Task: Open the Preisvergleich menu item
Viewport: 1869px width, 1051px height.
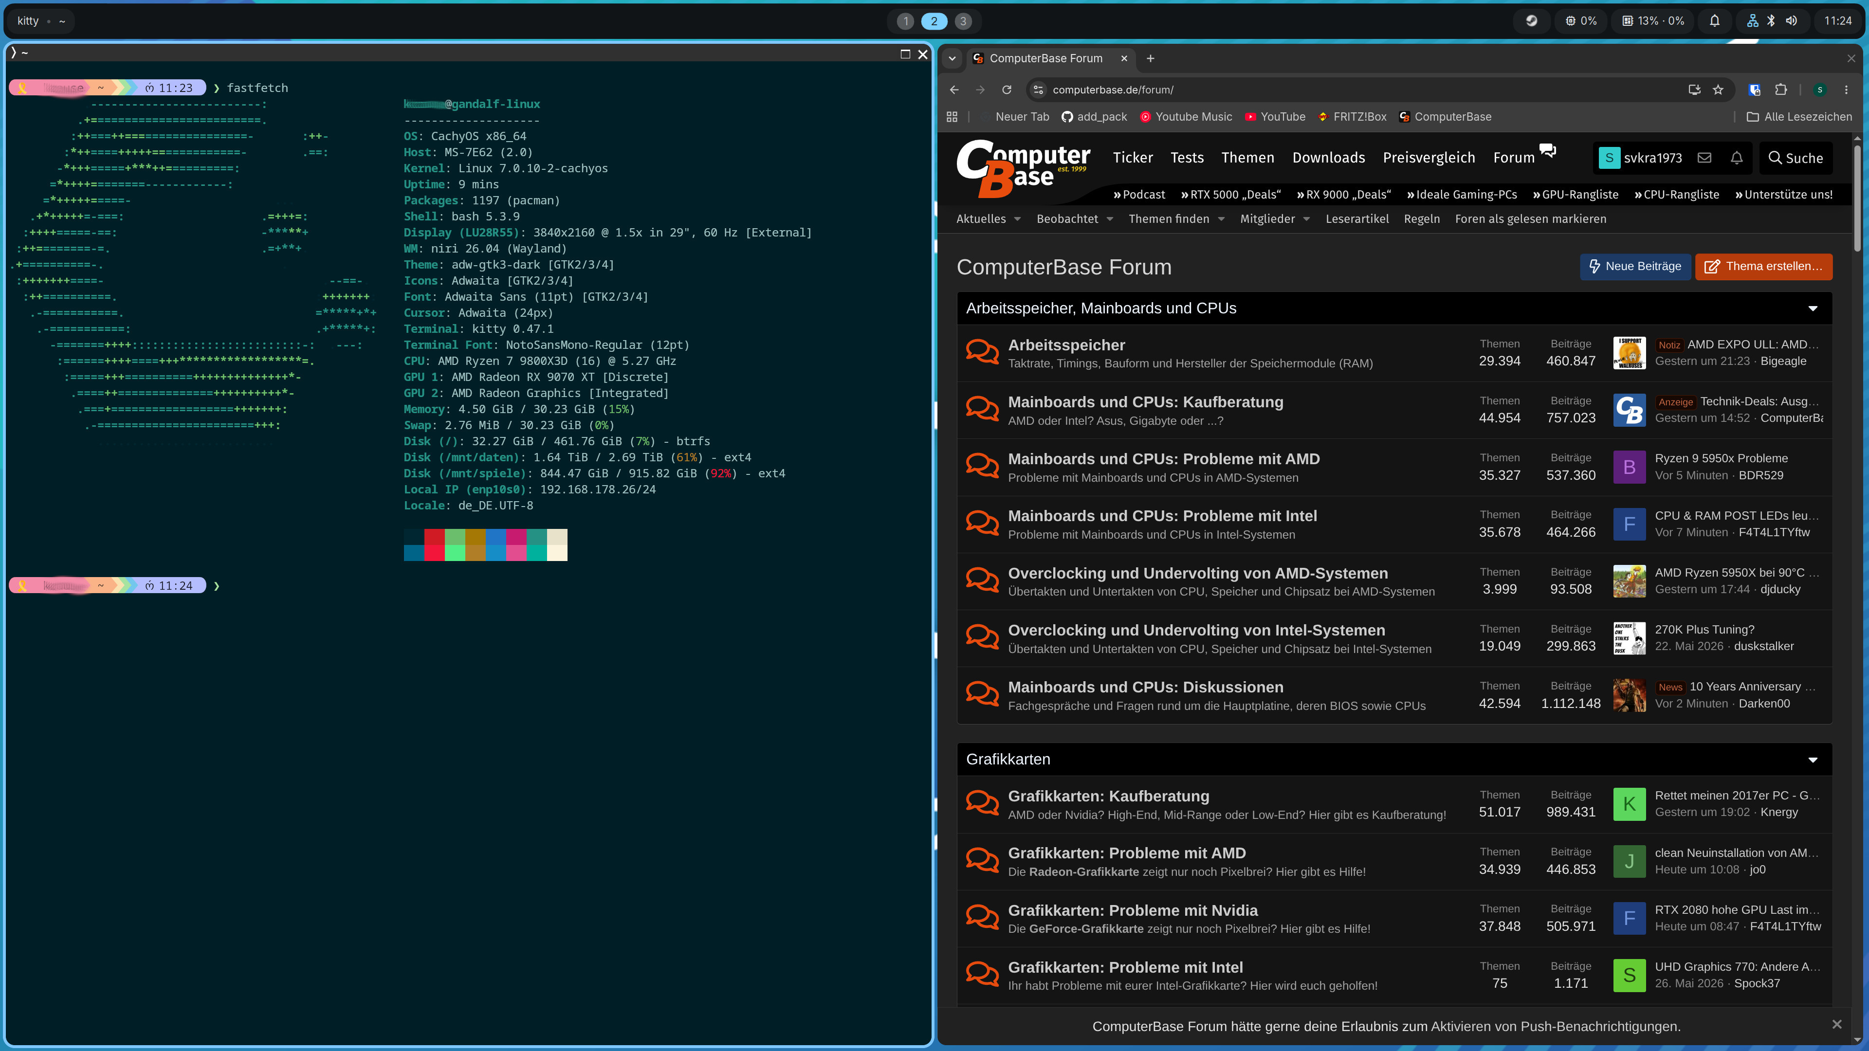Action: click(x=1429, y=158)
